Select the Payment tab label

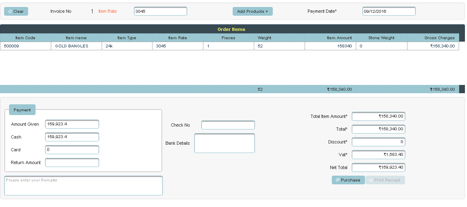(22, 110)
